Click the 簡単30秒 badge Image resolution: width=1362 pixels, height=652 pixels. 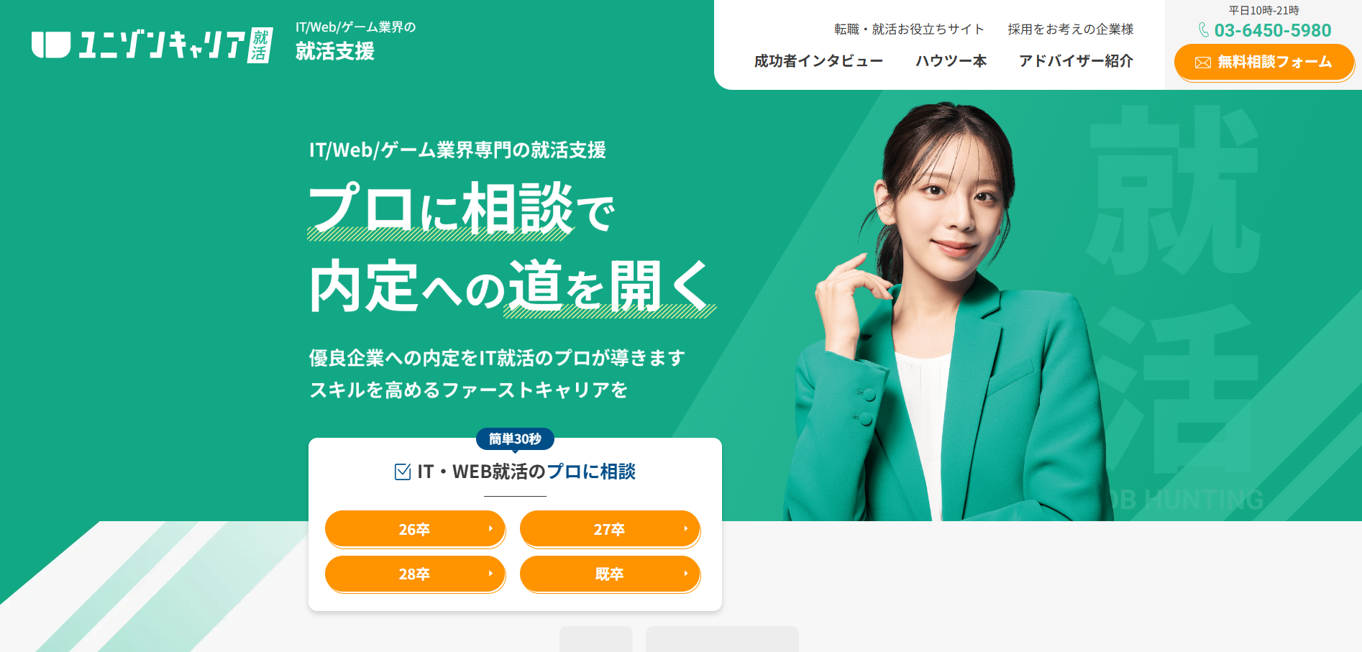[x=515, y=439]
